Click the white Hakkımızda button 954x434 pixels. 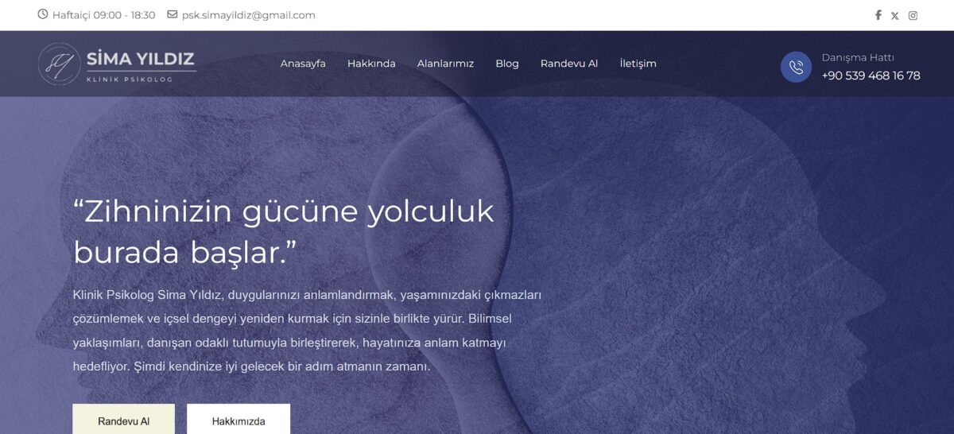coord(238,420)
